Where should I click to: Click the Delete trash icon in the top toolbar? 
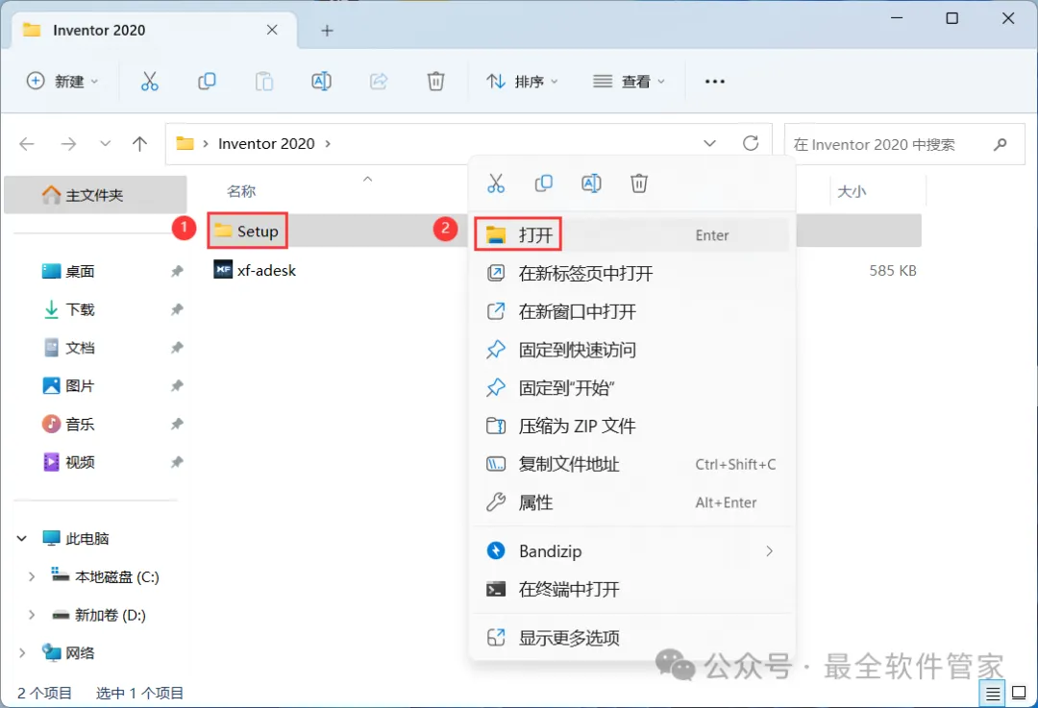[435, 82]
